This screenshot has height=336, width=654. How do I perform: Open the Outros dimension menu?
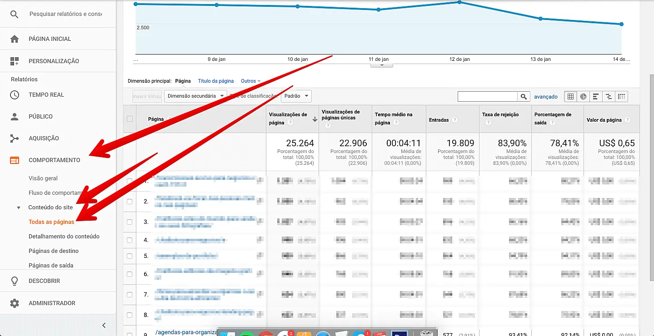[x=250, y=81]
